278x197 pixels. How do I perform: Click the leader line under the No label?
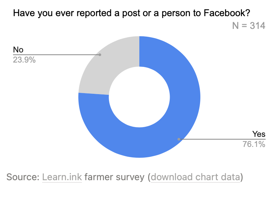(56, 55)
